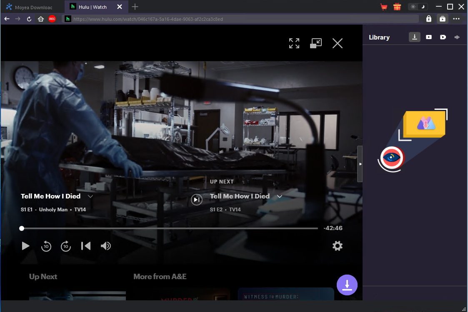
Task: Open Library video tab
Action: [x=428, y=37]
